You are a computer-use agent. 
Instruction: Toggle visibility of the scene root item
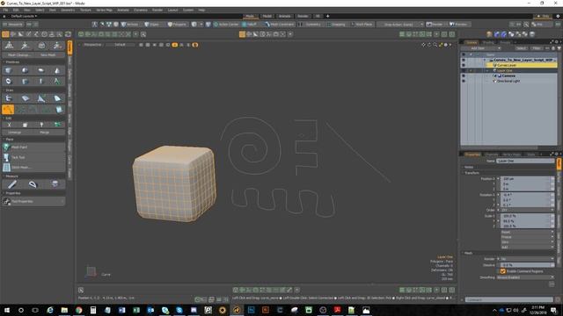tap(464, 60)
